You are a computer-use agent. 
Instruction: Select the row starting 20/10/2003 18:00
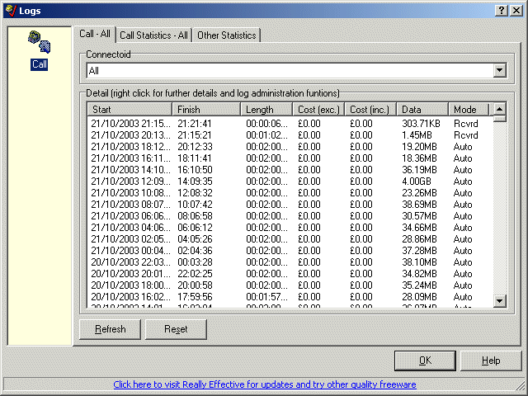(x=290, y=285)
